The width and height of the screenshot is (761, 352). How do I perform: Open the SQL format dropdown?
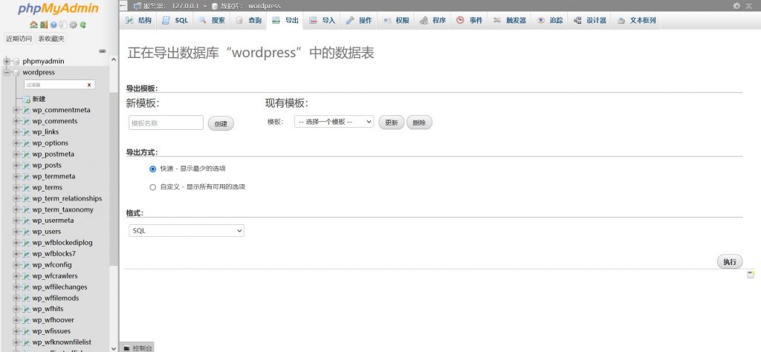point(187,231)
